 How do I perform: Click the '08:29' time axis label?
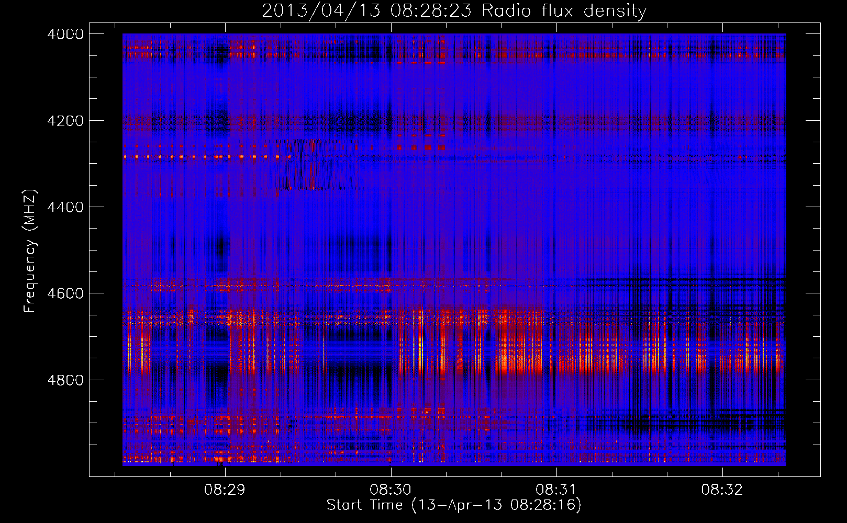click(x=225, y=490)
